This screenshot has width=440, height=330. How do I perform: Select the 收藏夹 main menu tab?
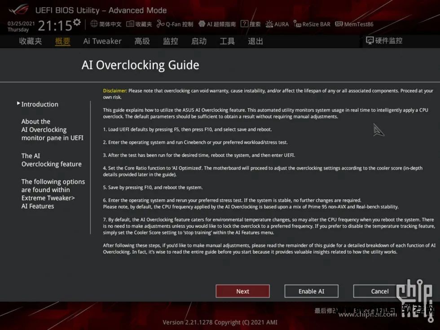[31, 41]
